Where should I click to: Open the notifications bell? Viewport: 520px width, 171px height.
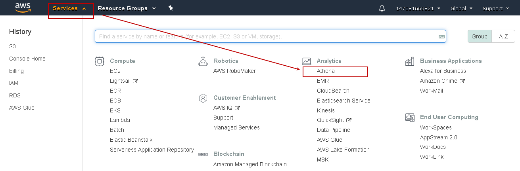pos(382,8)
